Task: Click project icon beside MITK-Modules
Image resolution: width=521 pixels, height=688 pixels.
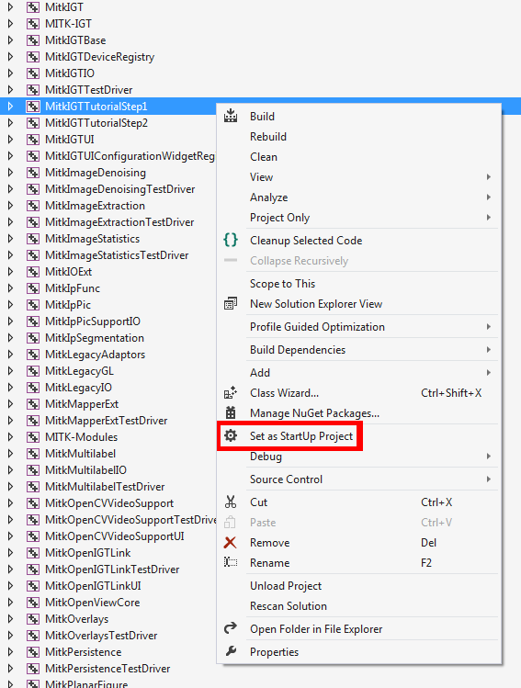Action: 32,437
